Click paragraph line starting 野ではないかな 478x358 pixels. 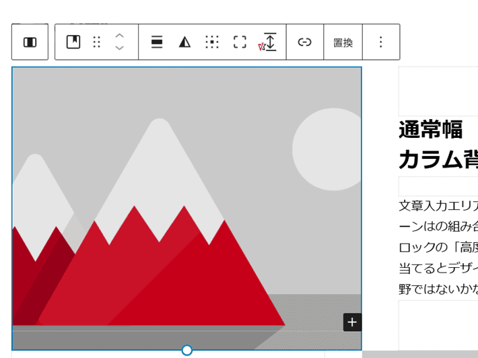point(438,289)
